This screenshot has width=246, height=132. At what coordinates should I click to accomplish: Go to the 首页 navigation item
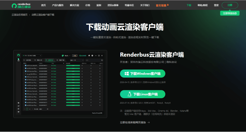43,5
